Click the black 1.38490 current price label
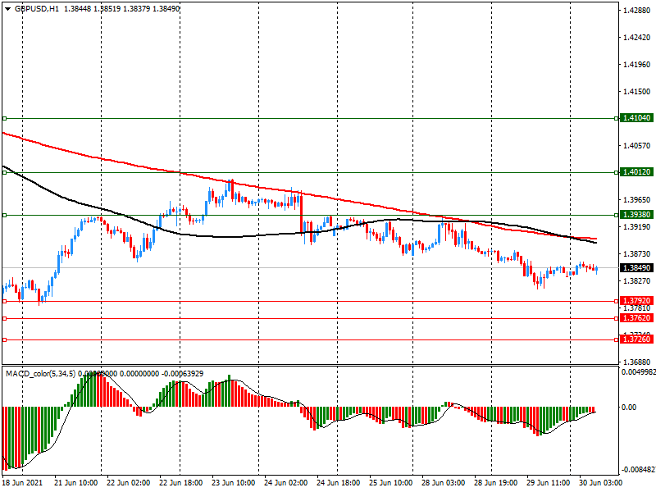Image resolution: width=656 pixels, height=492 pixels. tap(636, 268)
